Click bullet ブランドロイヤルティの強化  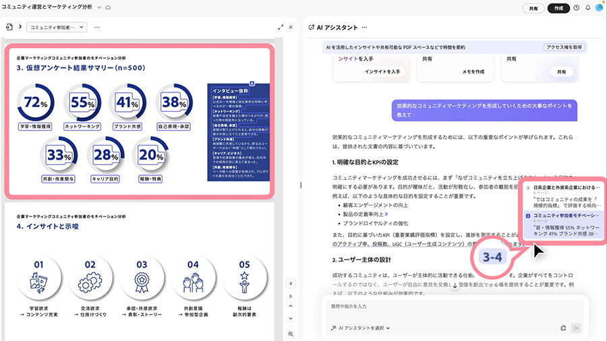[376, 223]
